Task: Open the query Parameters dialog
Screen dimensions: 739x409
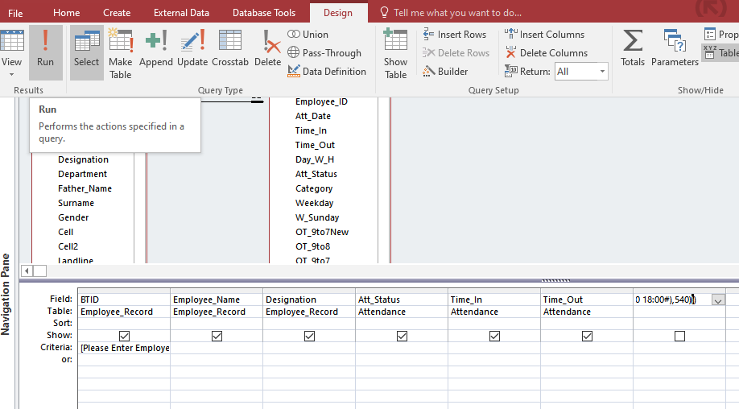Action: (x=675, y=48)
